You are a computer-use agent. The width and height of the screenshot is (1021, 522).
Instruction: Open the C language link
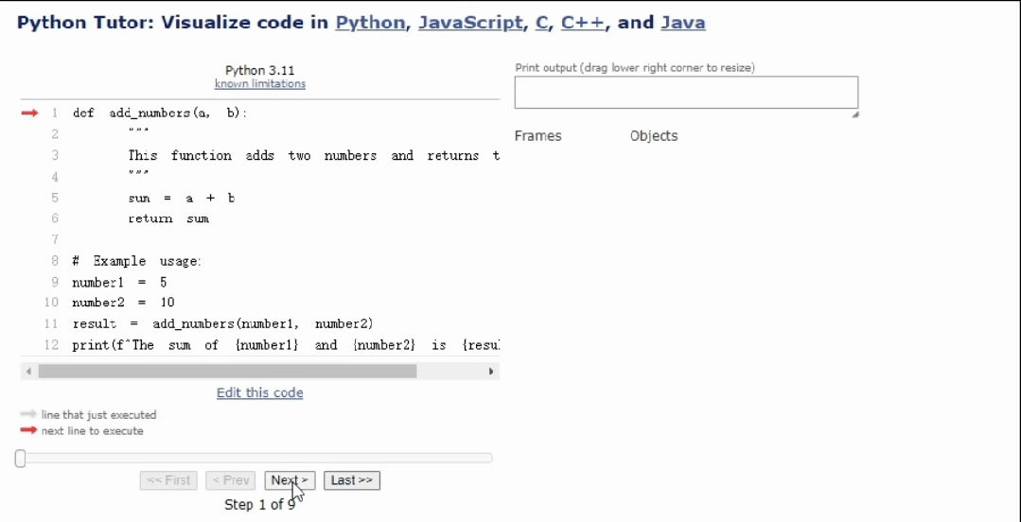pos(541,23)
